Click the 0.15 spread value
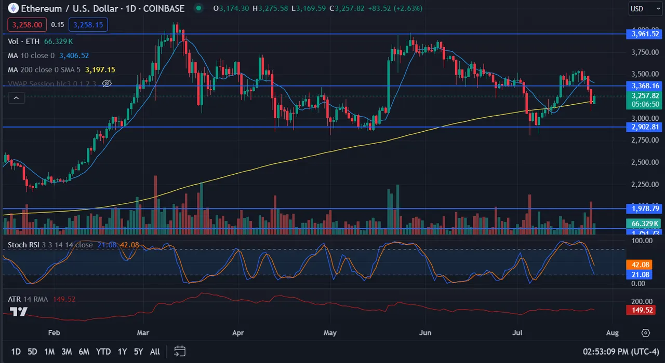The height and width of the screenshot is (363, 665). (x=58, y=24)
